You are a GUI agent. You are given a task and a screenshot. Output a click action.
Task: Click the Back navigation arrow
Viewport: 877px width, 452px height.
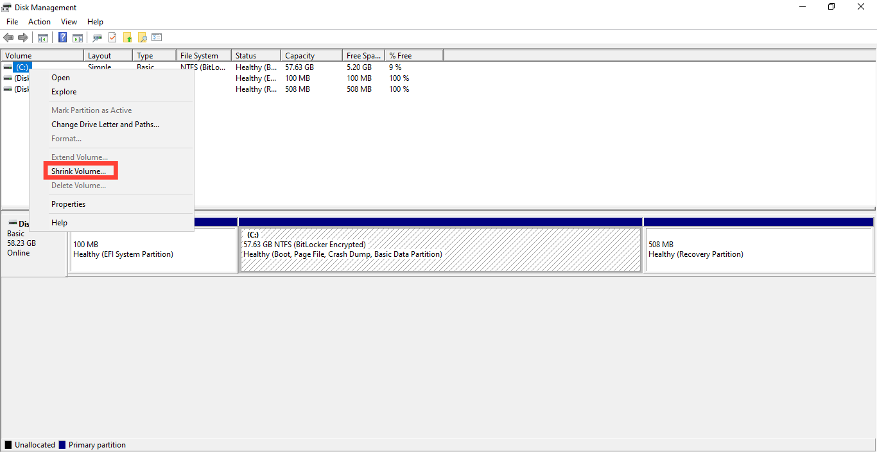8,37
